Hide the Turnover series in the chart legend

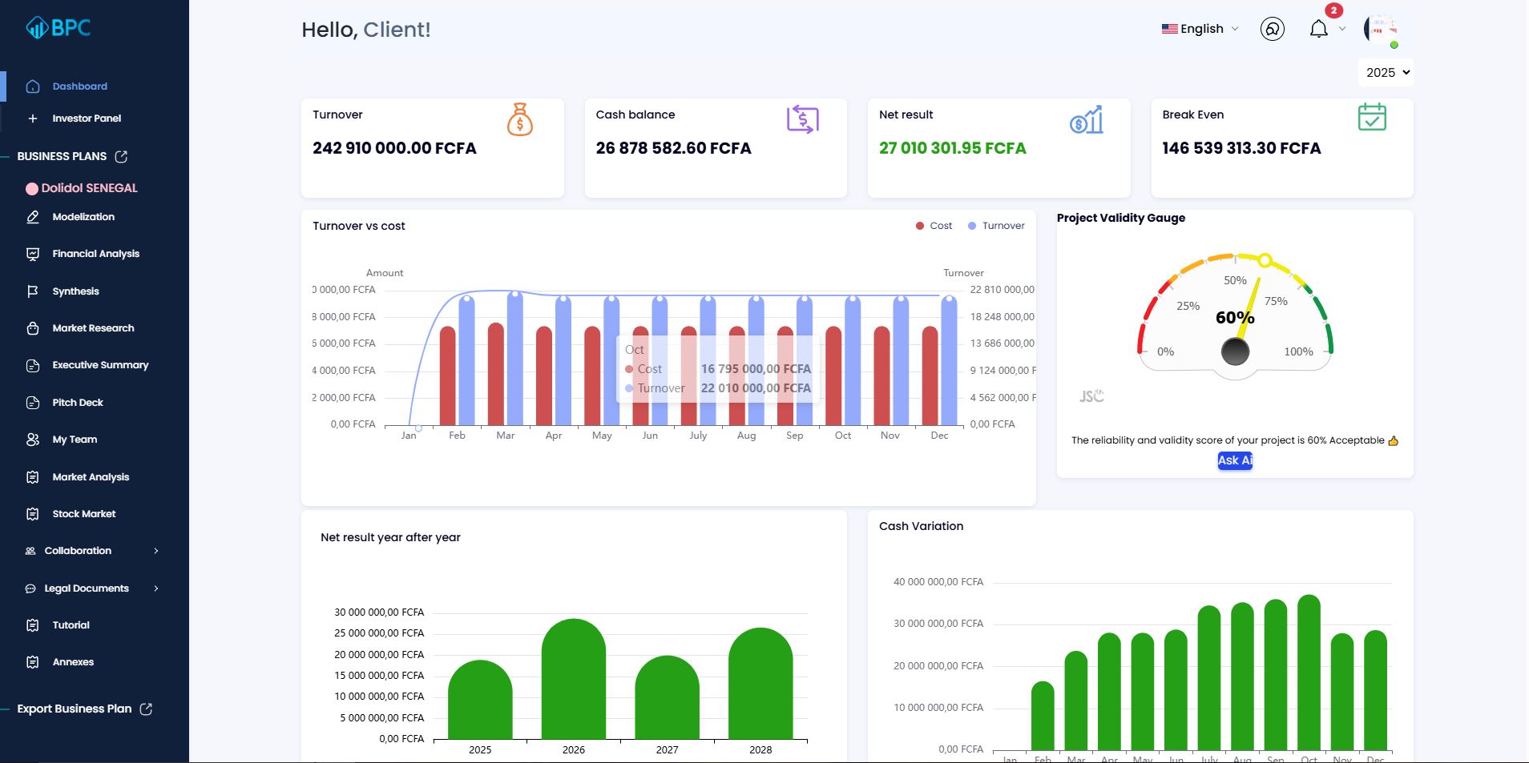(996, 225)
